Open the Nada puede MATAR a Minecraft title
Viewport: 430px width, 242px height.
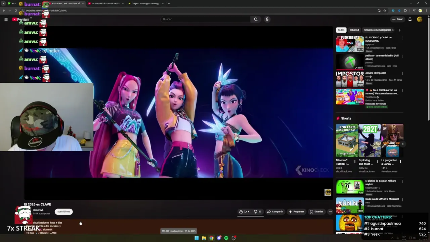coord(382,199)
